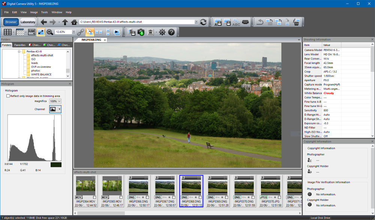
Task: Close the IMGP0368.DNG image tab
Action: click(105, 40)
